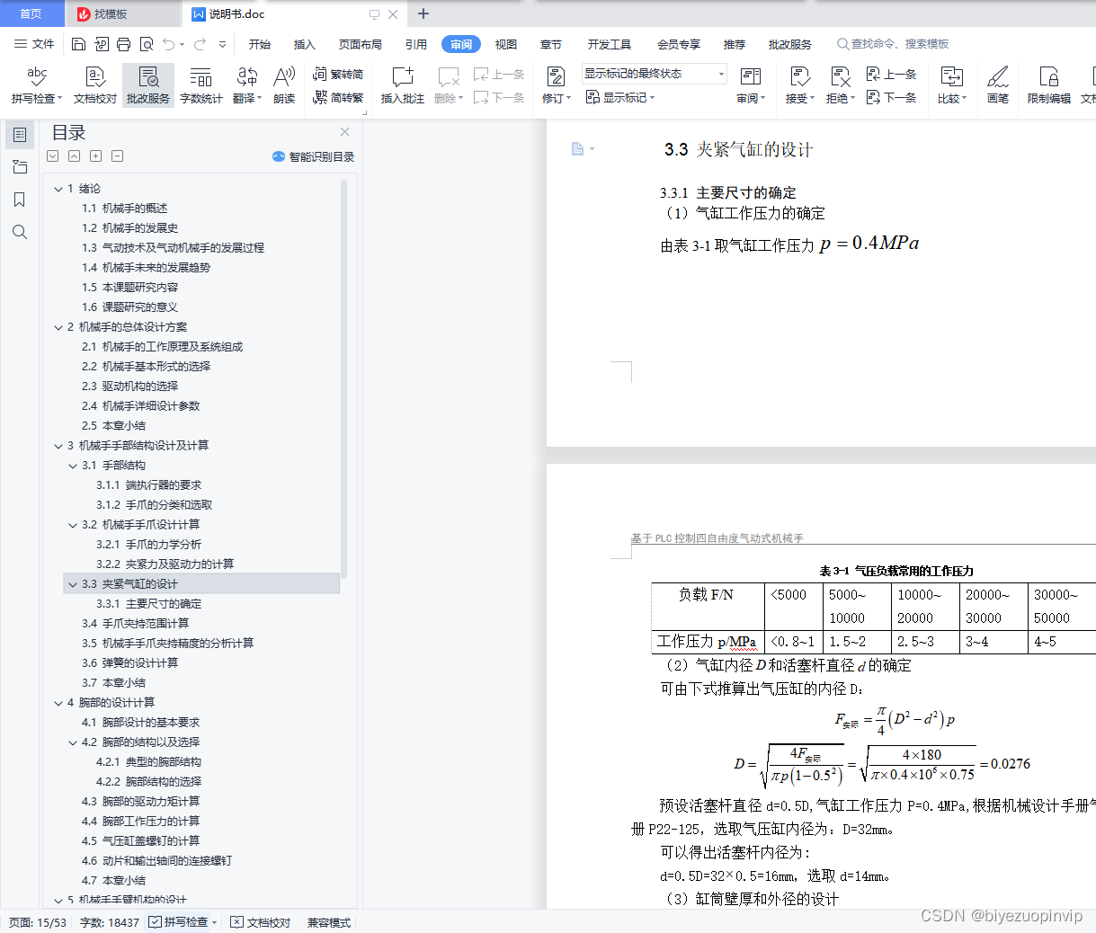Select outline item 4.5 气压缸盖螺钉的计算
This screenshot has height=933, width=1096.
coord(141,841)
